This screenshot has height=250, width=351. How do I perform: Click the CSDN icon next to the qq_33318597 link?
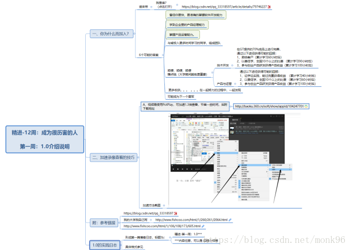(175, 213)
